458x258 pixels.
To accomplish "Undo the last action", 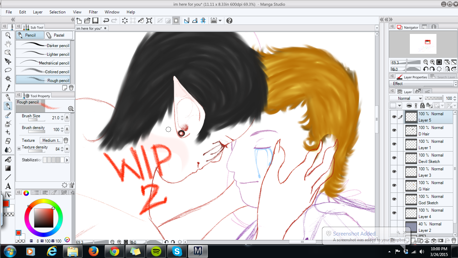I will pos(106,20).
